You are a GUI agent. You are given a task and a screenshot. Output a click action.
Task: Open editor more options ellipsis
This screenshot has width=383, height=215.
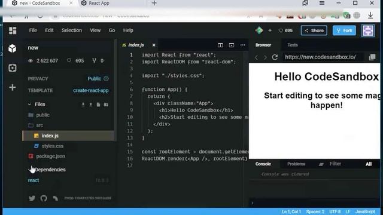(242, 45)
